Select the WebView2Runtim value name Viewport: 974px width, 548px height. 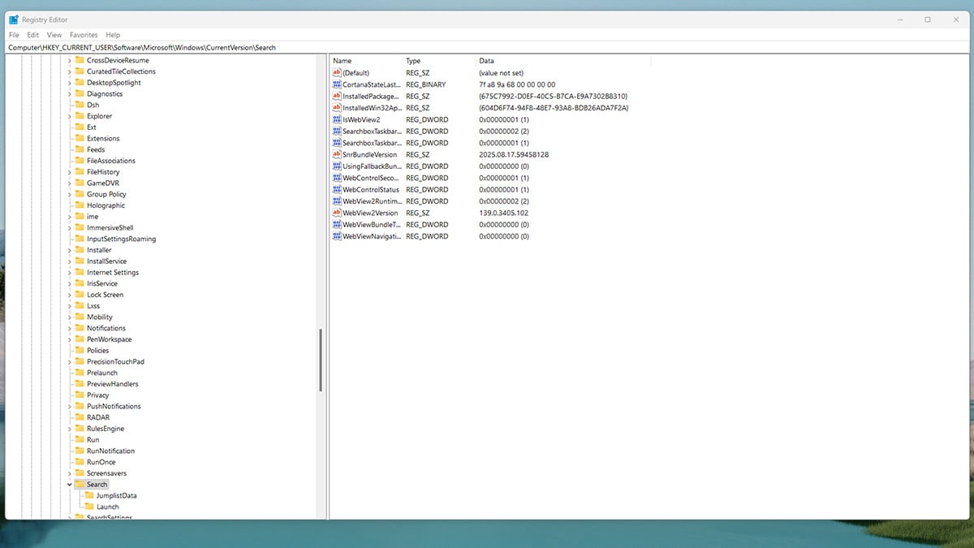point(372,201)
